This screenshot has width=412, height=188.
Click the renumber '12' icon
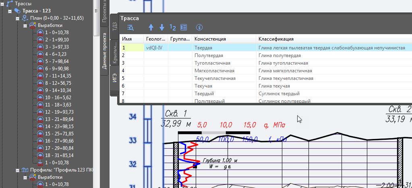(x=173, y=27)
